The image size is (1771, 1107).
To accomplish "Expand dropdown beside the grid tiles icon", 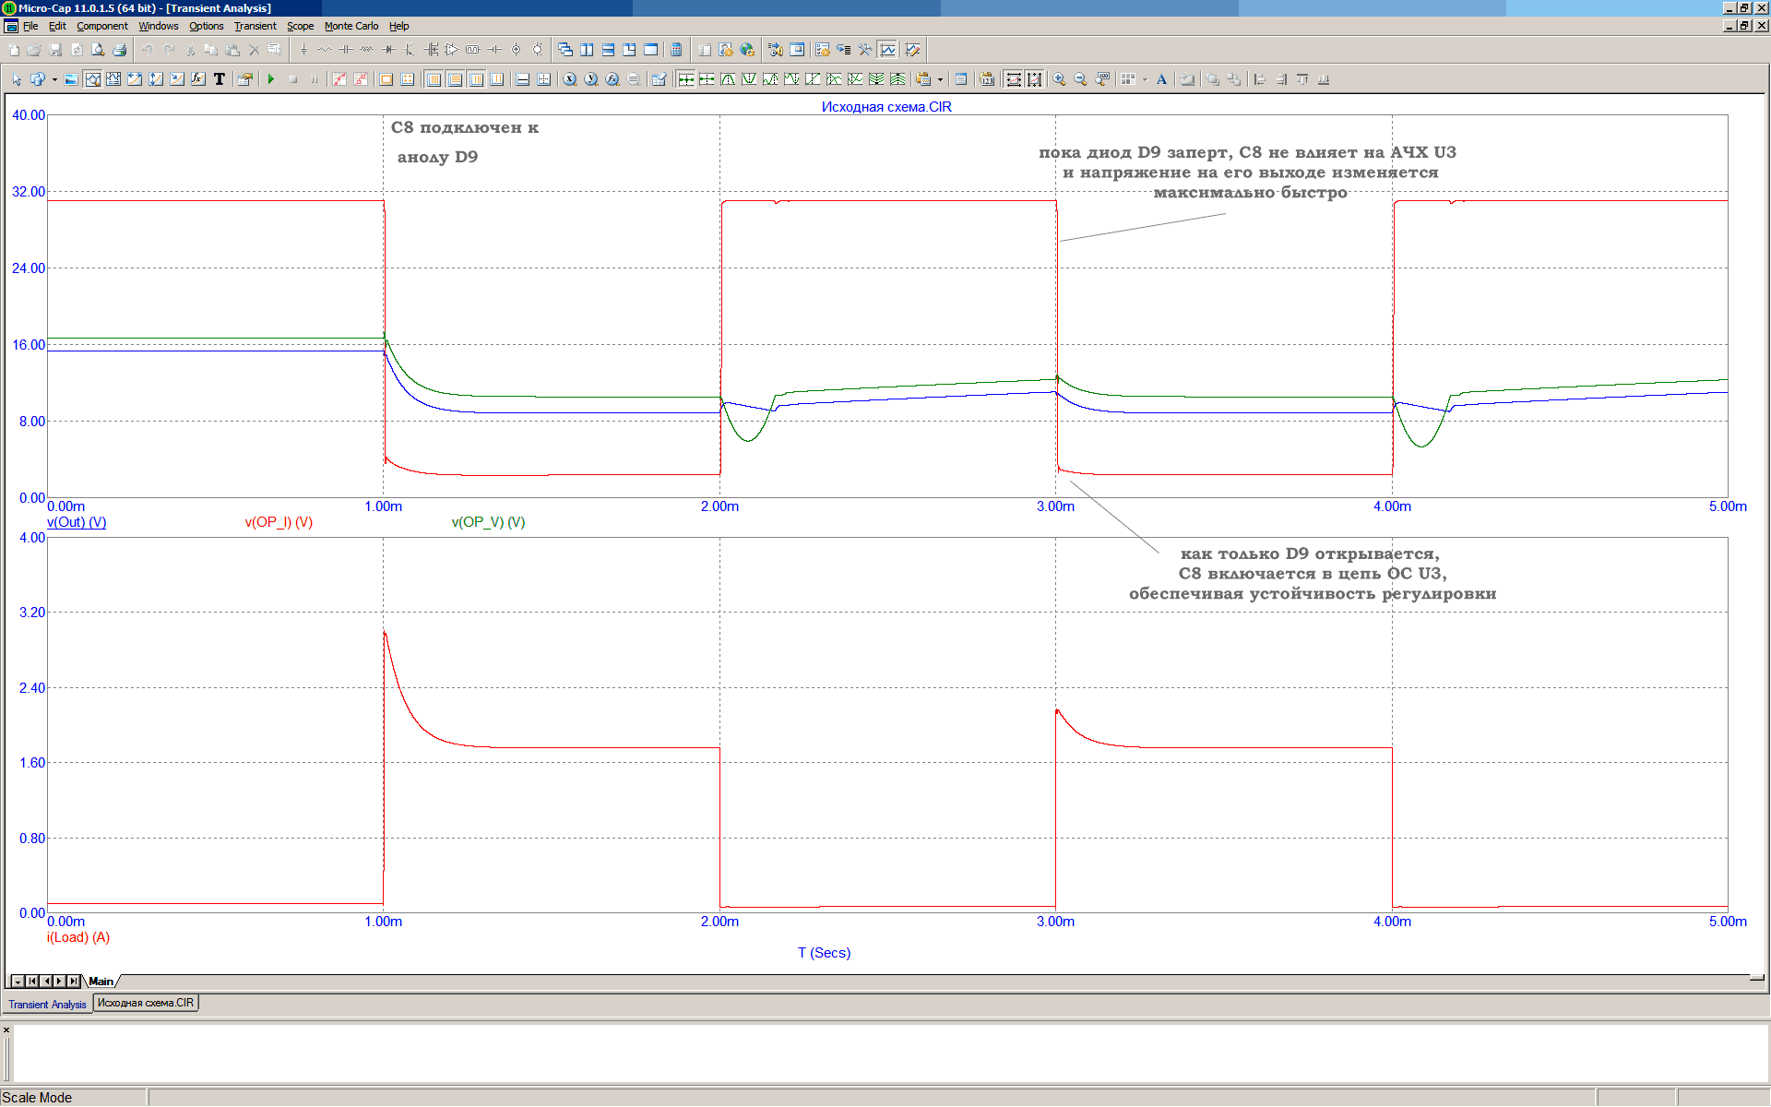I will [1145, 79].
